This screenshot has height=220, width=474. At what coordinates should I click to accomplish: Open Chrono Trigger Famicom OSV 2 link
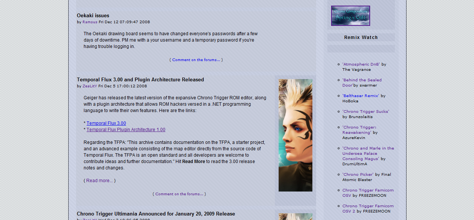coord(368,208)
